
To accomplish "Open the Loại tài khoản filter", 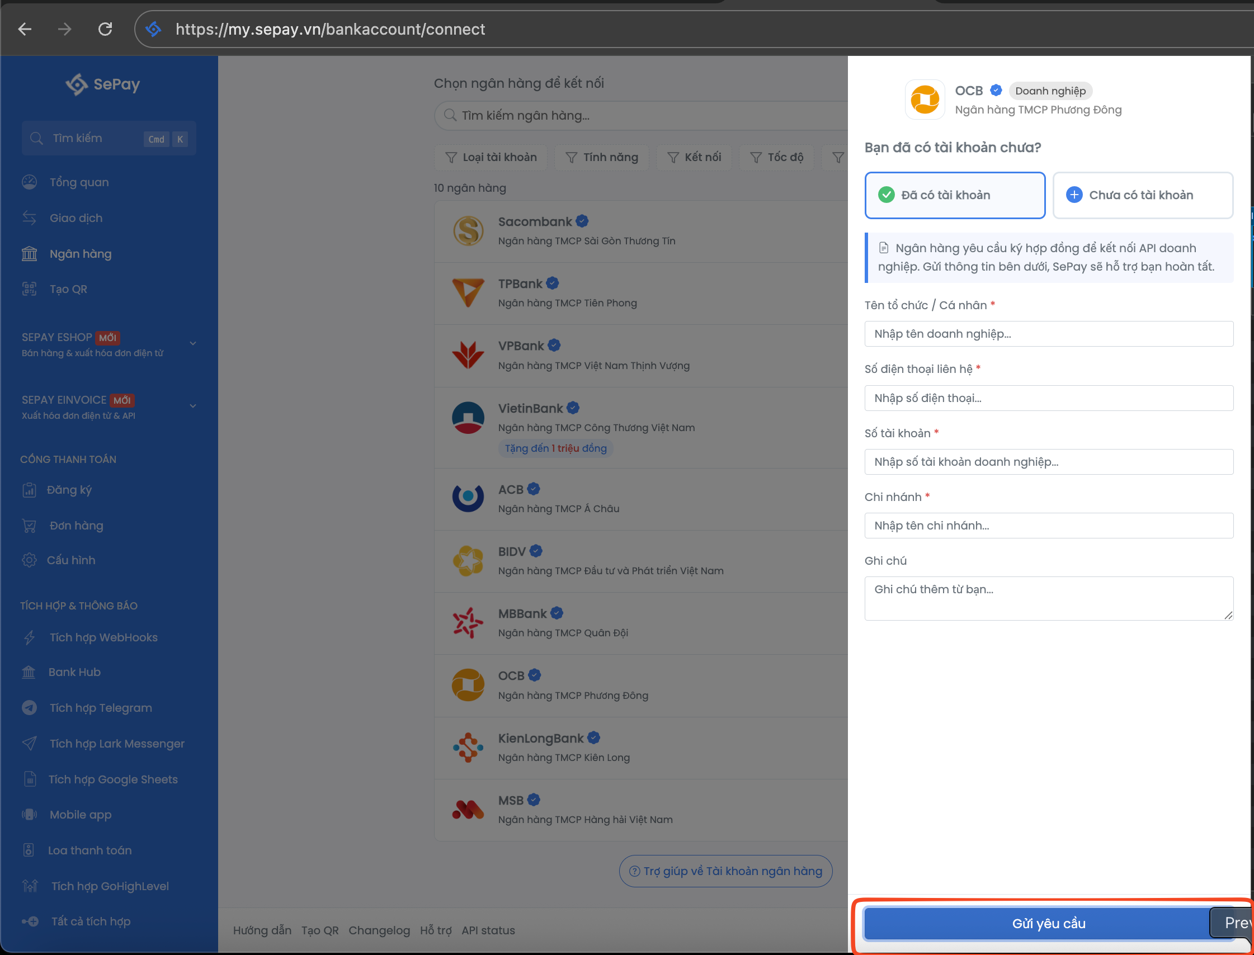I will click(x=491, y=158).
